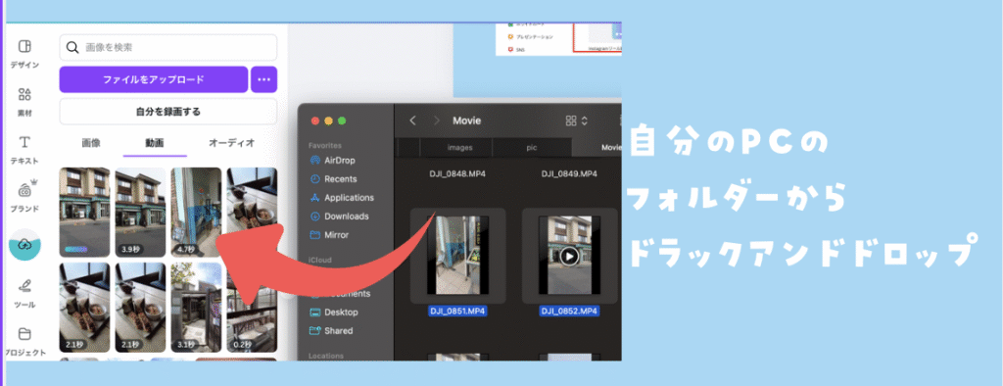The image size is (1003, 386).
Task: Select the 4.7秒 video thumbnail
Action: coord(196,212)
